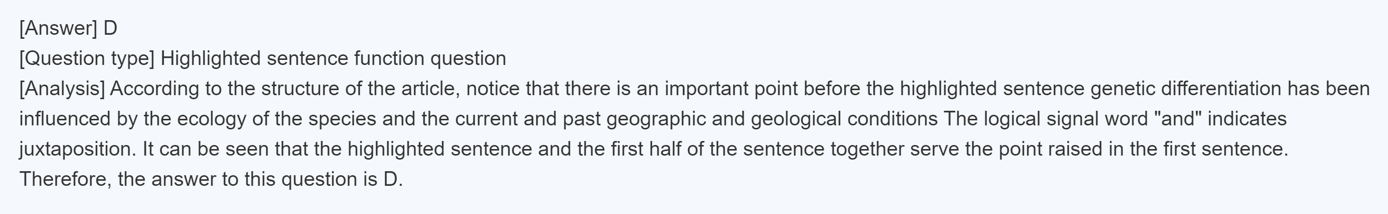Click the final "D." on last line

[x=393, y=179]
